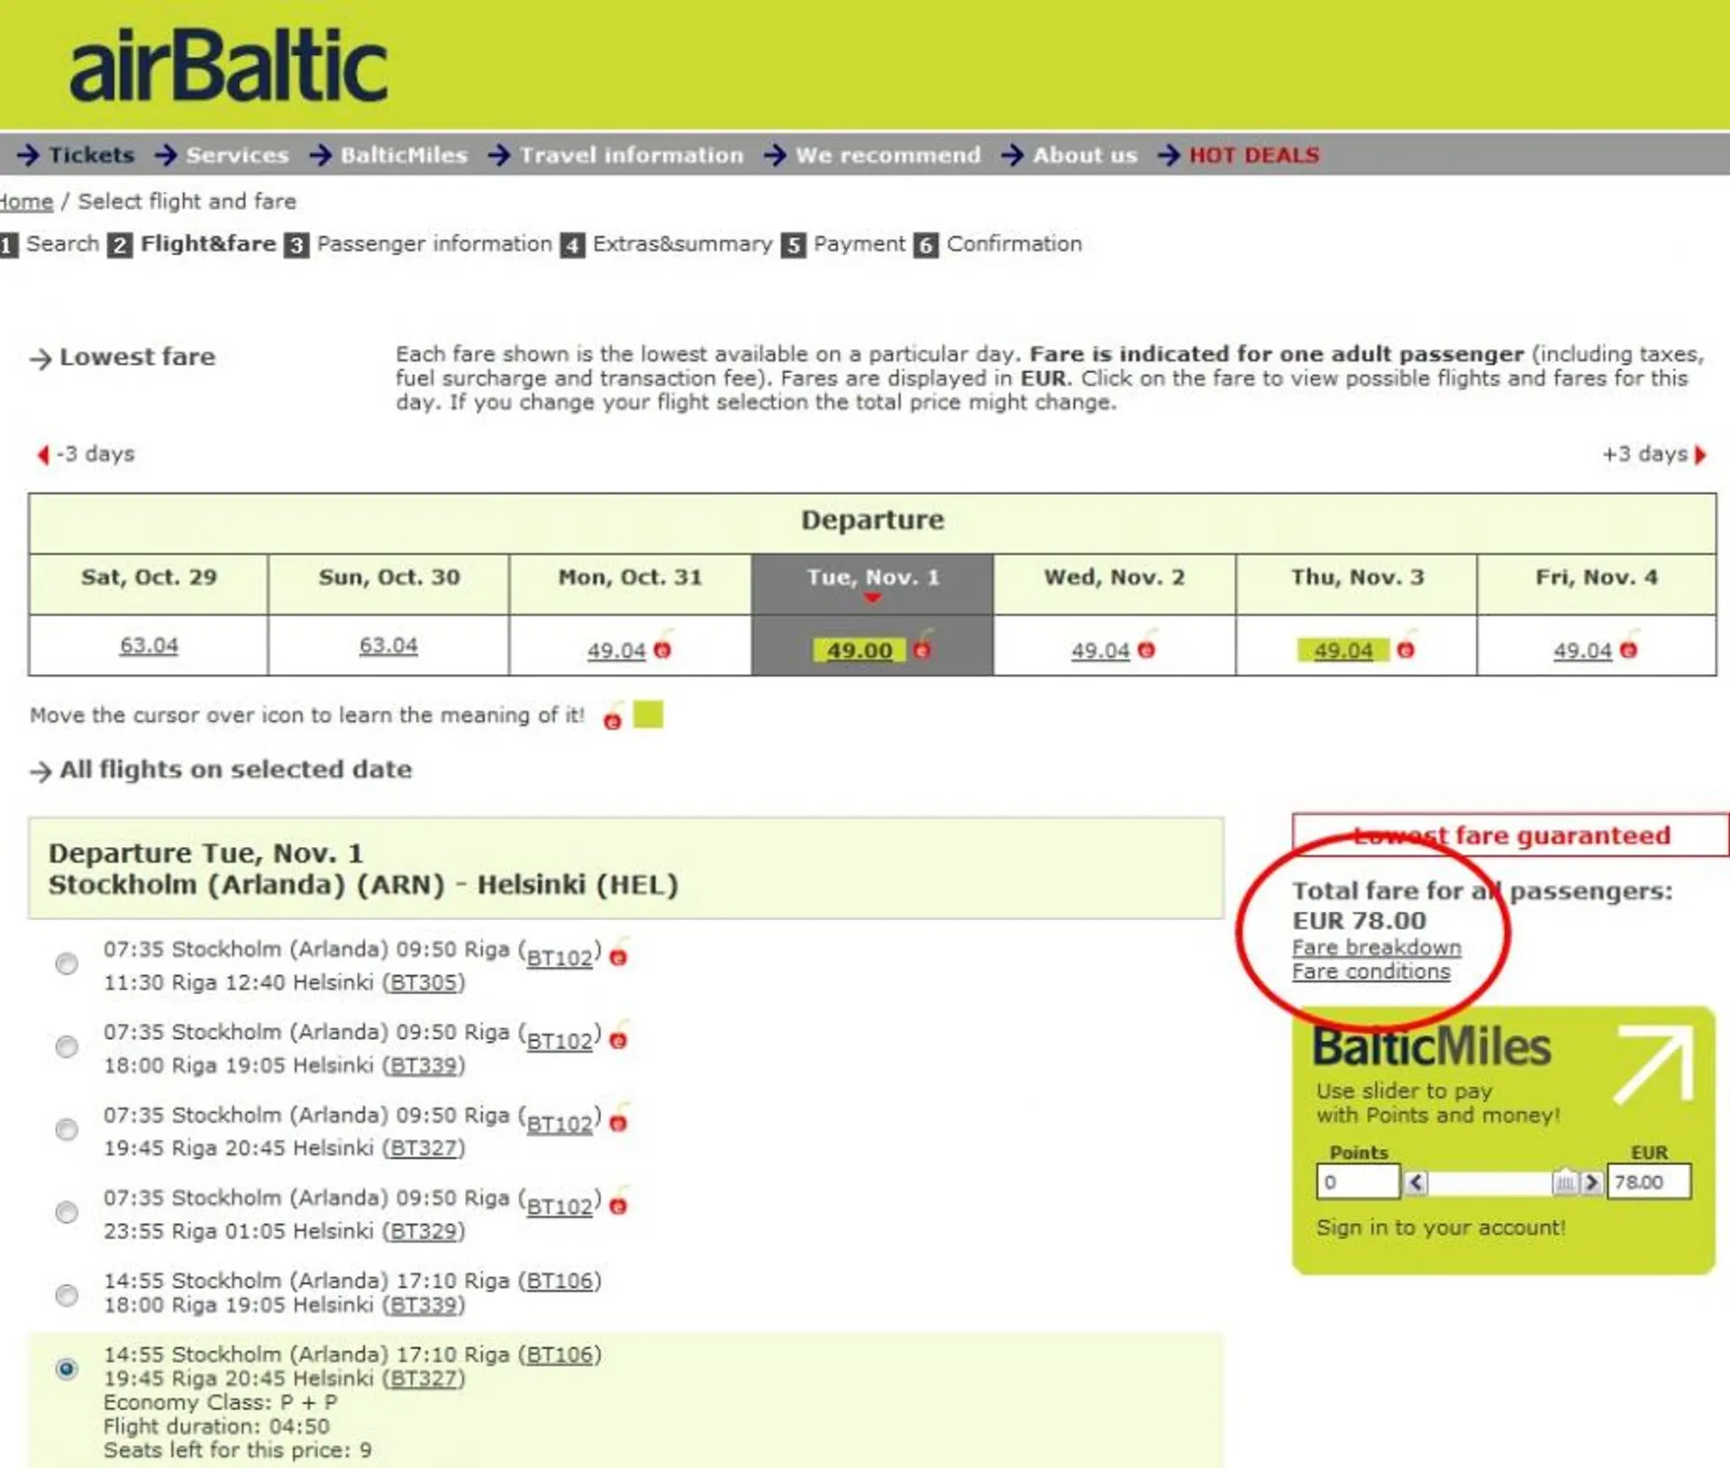Open the Travel information menu

(x=632, y=155)
